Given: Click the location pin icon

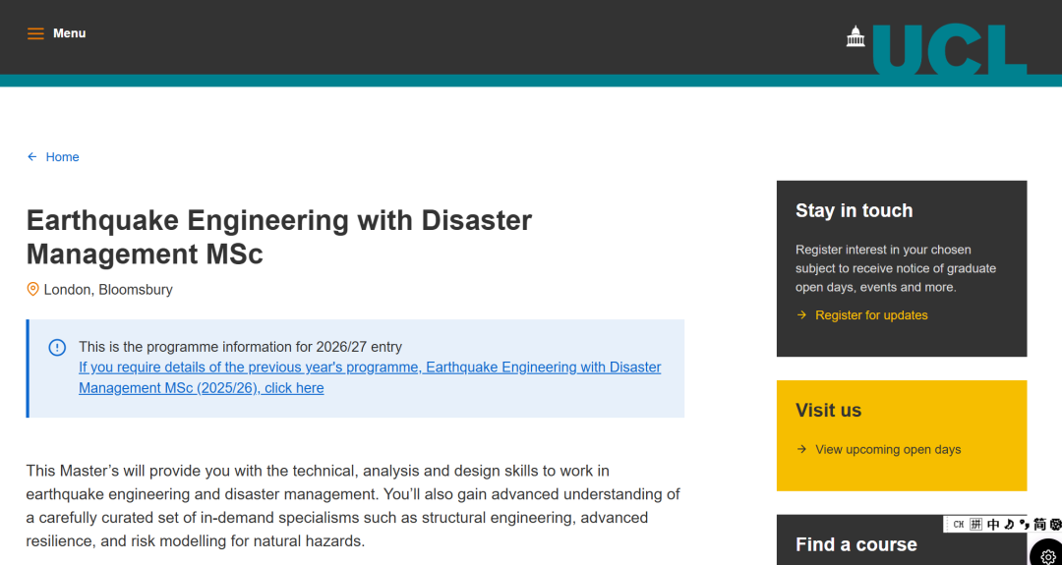Looking at the screenshot, I should click(33, 290).
